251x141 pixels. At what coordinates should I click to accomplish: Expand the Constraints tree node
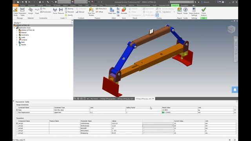coord(17,35)
